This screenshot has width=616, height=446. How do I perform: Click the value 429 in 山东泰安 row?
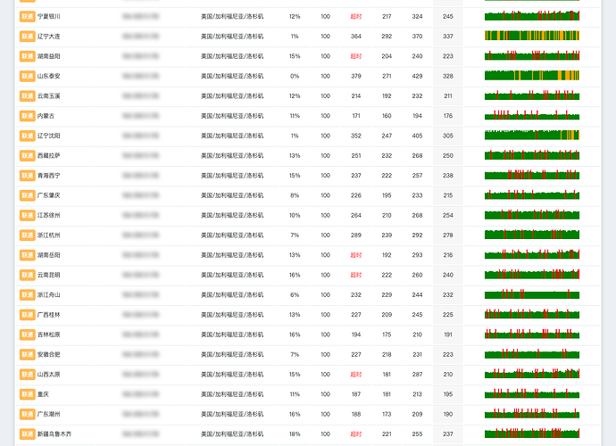(417, 76)
